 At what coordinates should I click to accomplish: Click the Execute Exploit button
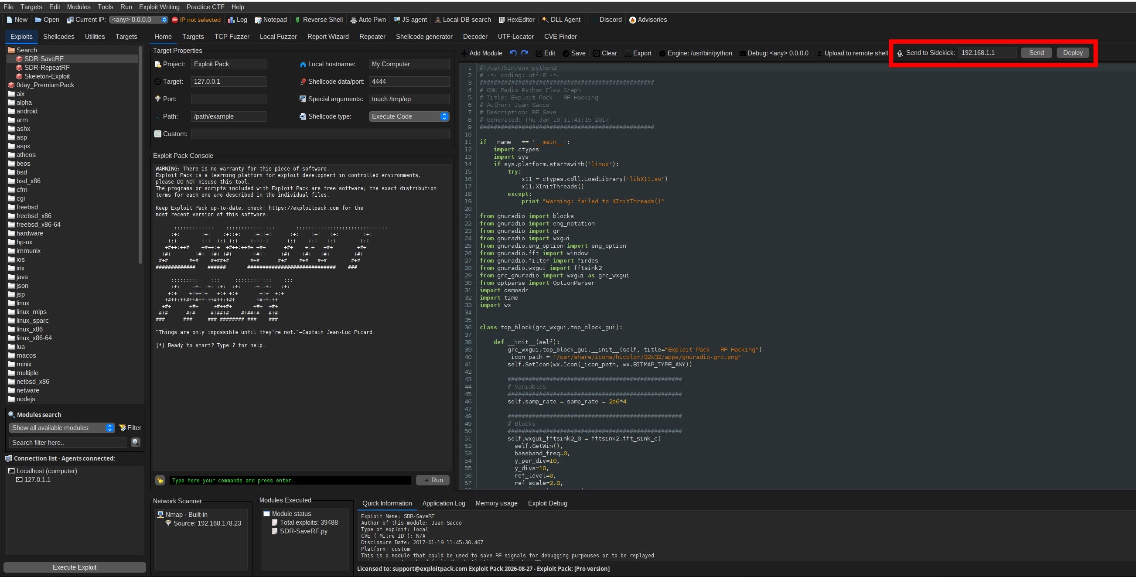[x=74, y=567]
